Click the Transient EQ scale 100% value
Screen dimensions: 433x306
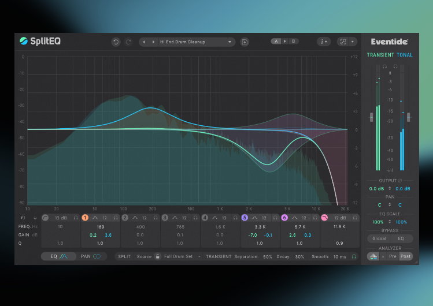[378, 222]
